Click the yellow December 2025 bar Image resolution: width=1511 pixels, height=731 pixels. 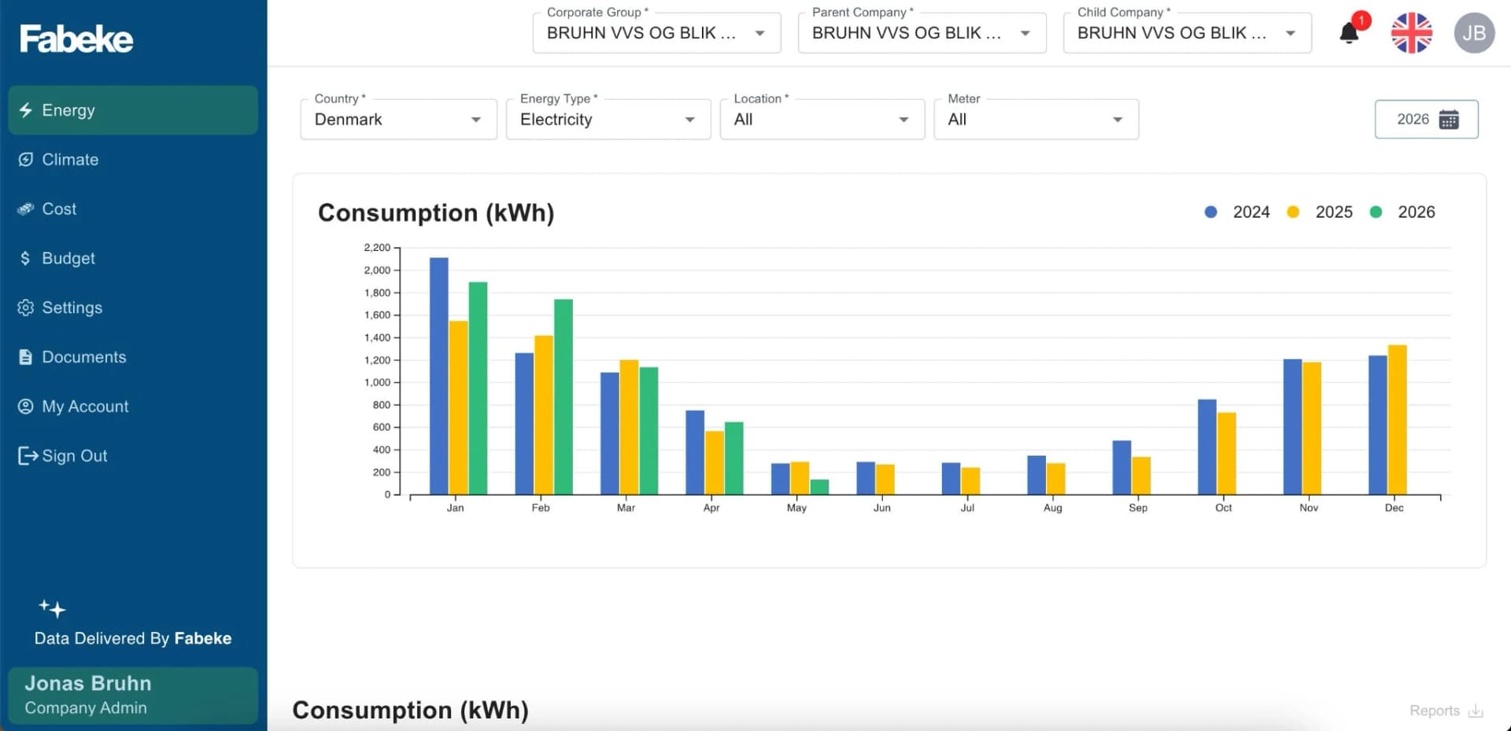coord(1398,420)
